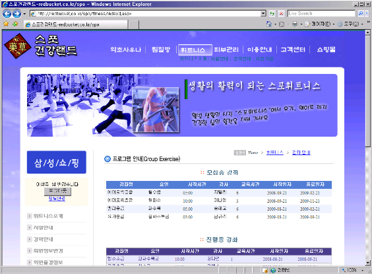Select the highlighted 휘트니스 navigation item
Image resolution: width=372 pixels, height=274 pixels.
(195, 50)
